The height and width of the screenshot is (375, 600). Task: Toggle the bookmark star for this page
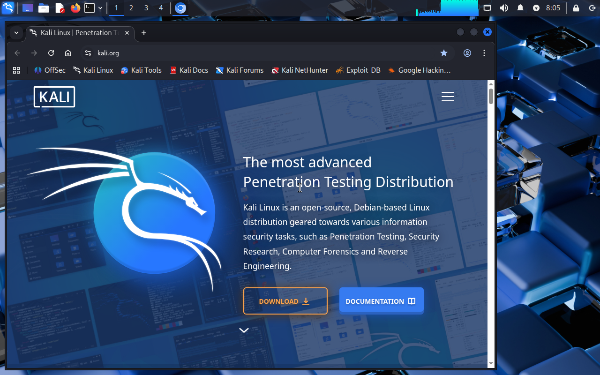[x=444, y=53]
